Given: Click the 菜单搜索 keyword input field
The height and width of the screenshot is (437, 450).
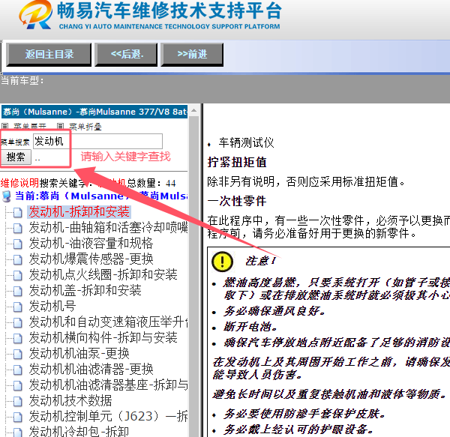Looking at the screenshot, I should (x=97, y=142).
